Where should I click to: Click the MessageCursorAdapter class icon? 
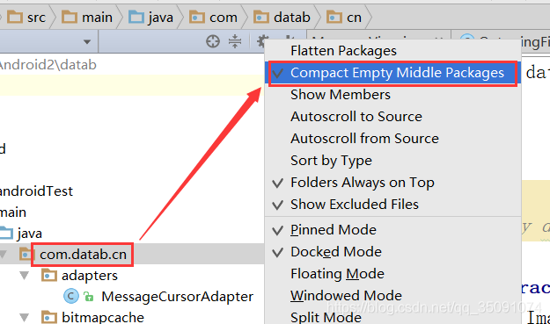(71, 297)
